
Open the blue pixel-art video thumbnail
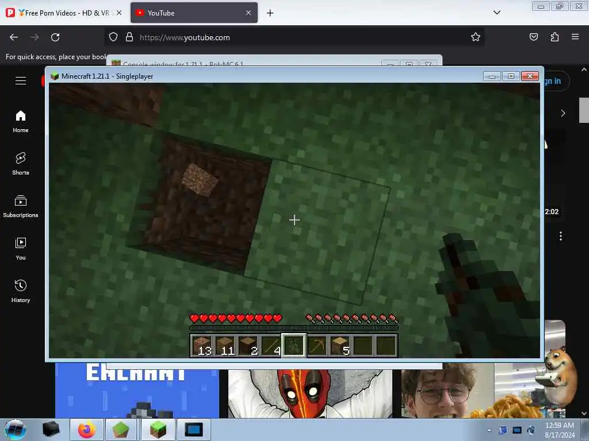pyautogui.click(x=137, y=390)
